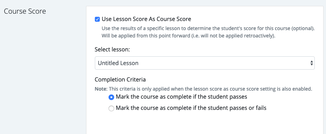
Task: Click the bold 'Note' word in criteria hint
Action: [100, 89]
